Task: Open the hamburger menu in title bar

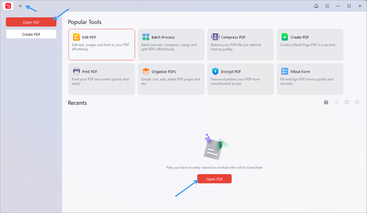Action: [327, 6]
